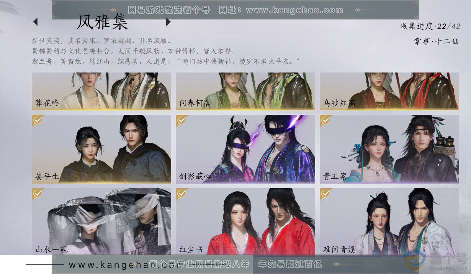The image size is (471, 274).
Task: Click the collected checkmark on 晏平生
Action: pyautogui.click(x=38, y=120)
